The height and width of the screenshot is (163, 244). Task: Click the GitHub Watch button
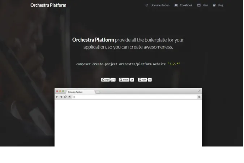[124, 80]
